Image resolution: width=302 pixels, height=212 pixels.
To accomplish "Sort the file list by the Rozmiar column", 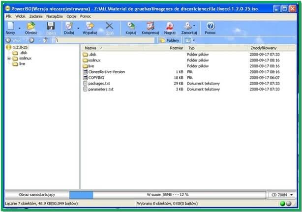I will tap(176, 48).
